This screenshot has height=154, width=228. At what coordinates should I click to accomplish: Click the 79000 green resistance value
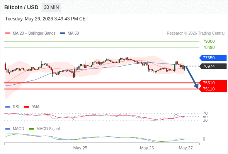(x=209, y=41)
